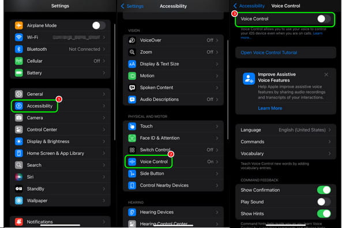346x228 pixels.
Task: Tap the Voice Control waveform icon
Action: (132, 162)
